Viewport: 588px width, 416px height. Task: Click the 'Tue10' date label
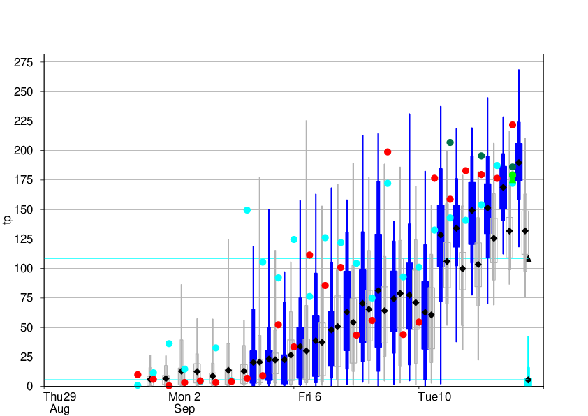tap(434, 396)
